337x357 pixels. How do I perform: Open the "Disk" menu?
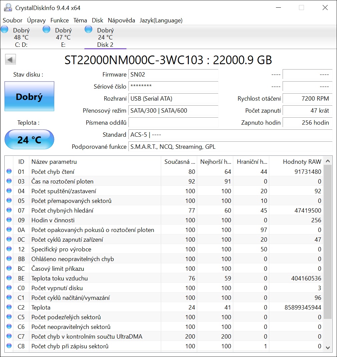[97, 20]
